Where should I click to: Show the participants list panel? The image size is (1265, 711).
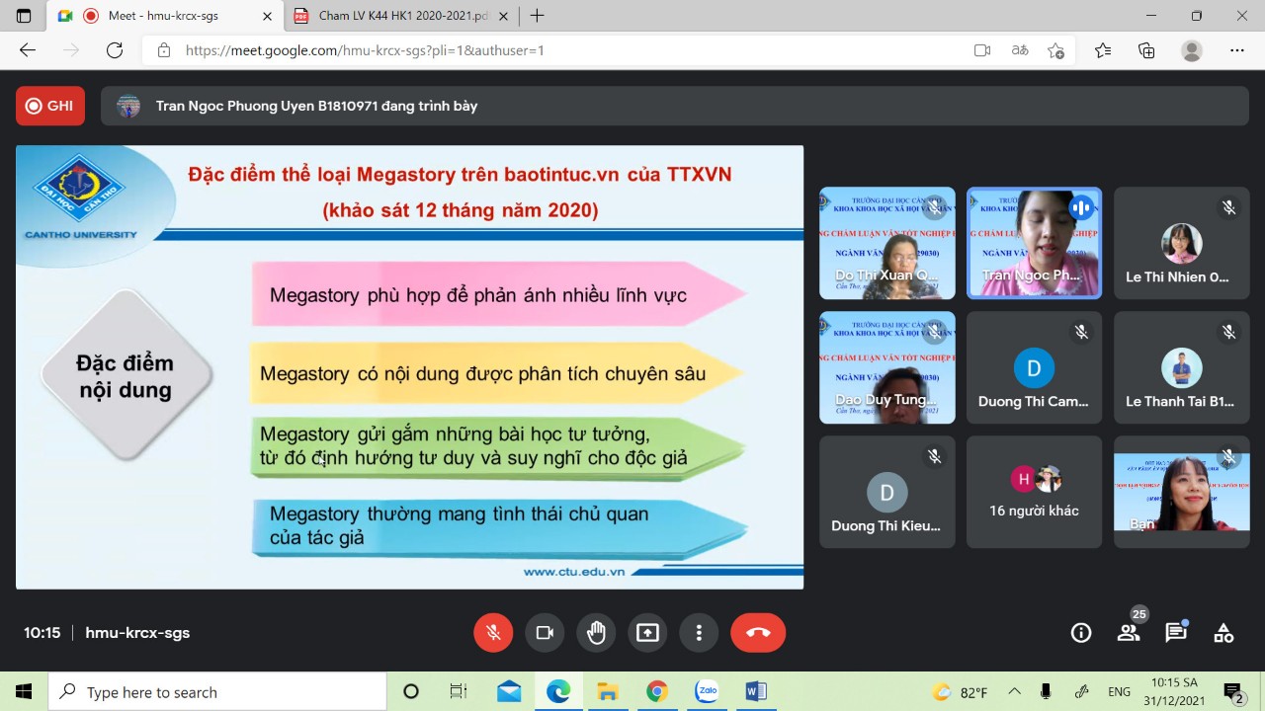(1129, 633)
